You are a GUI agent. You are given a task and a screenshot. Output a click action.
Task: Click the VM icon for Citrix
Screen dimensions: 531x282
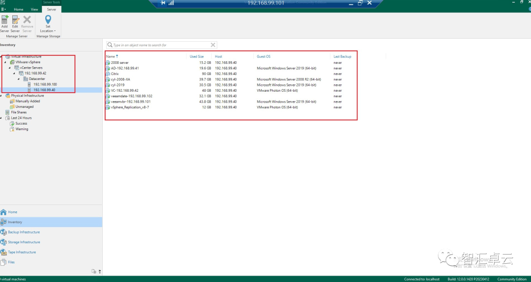click(108, 74)
